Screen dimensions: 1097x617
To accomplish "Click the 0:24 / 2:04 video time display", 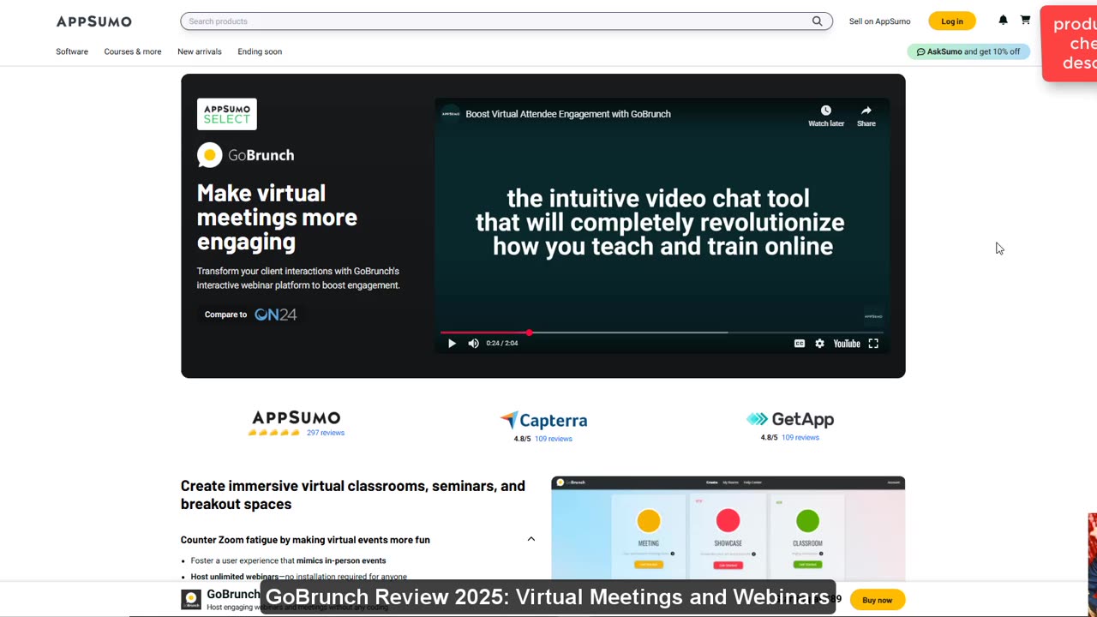I will [502, 344].
